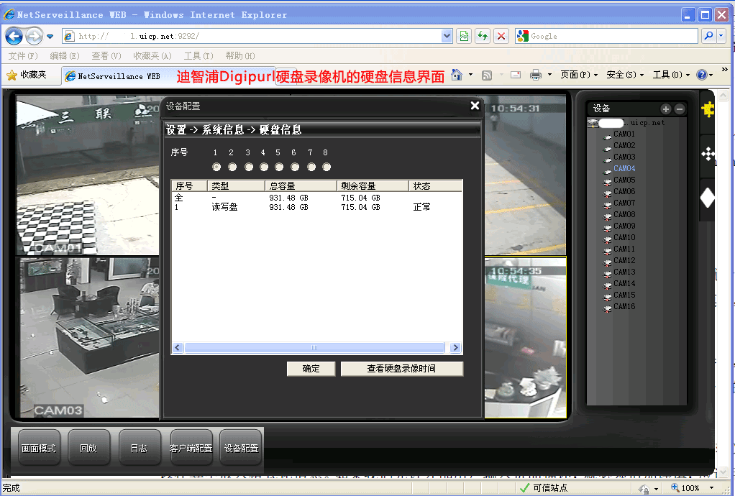Click the Refresh page icon

coord(483,36)
